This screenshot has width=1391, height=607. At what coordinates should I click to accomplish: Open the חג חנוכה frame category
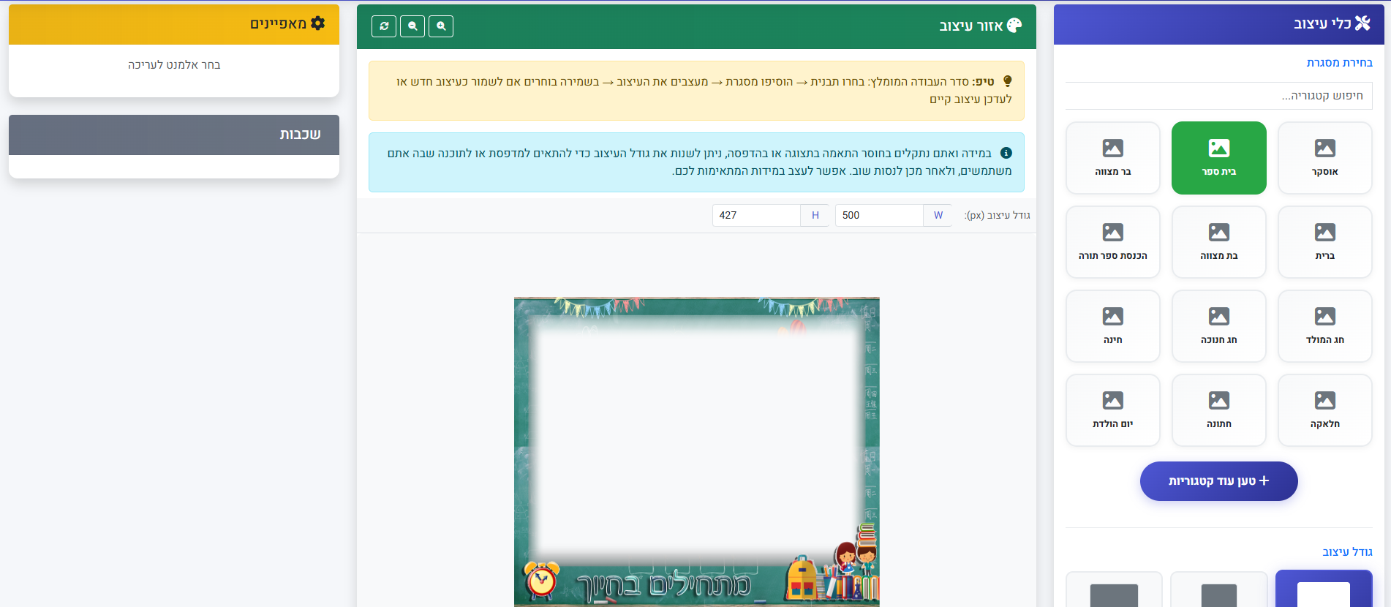coord(1218,326)
